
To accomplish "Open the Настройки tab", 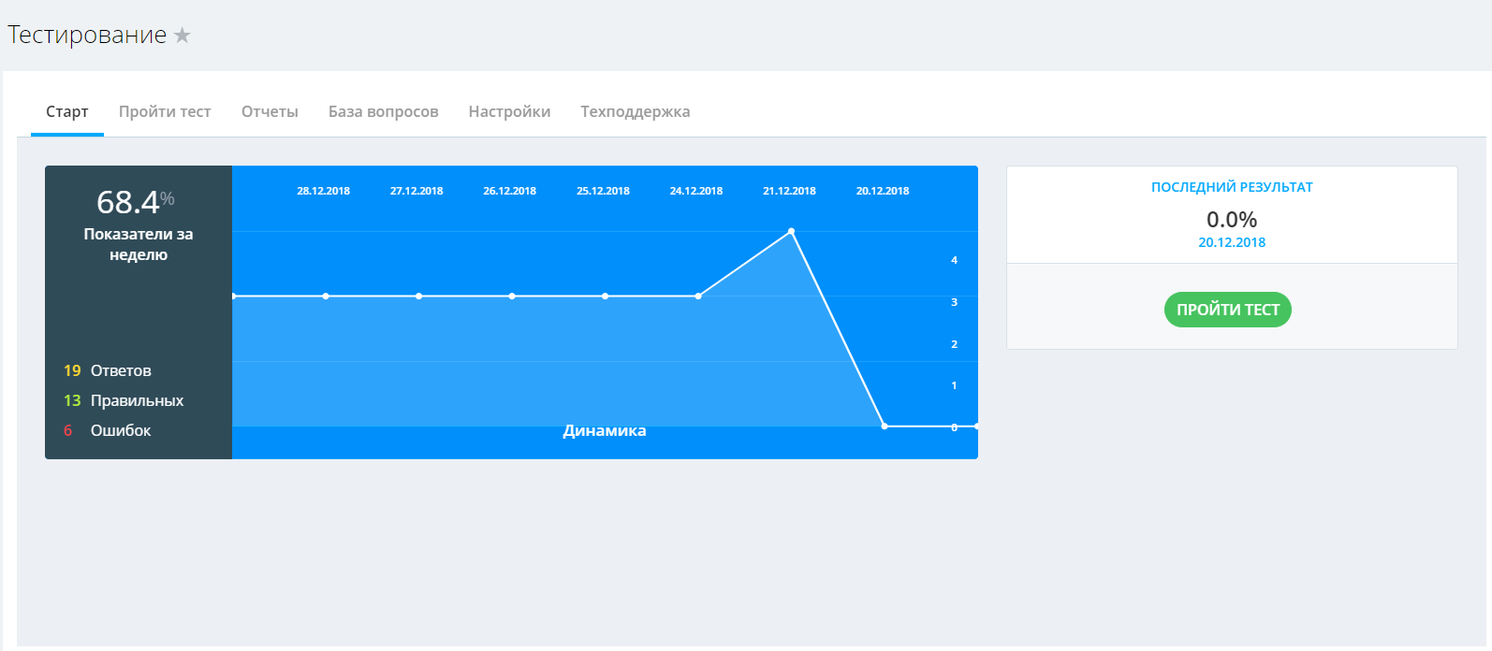I will 509,112.
